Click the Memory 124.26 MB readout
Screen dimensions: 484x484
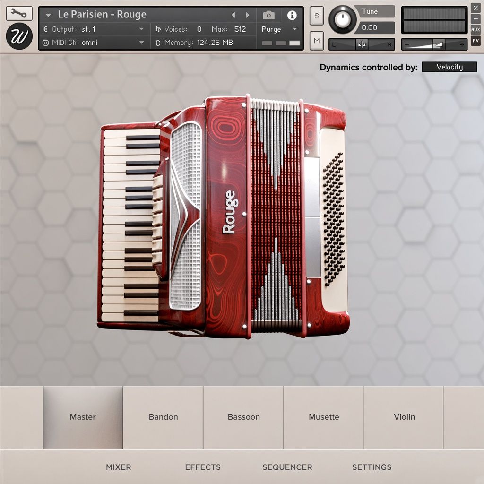coord(215,43)
